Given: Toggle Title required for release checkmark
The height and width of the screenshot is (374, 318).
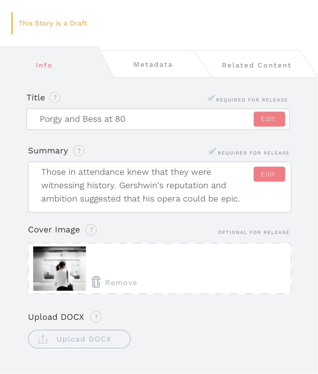Looking at the screenshot, I should [x=211, y=98].
